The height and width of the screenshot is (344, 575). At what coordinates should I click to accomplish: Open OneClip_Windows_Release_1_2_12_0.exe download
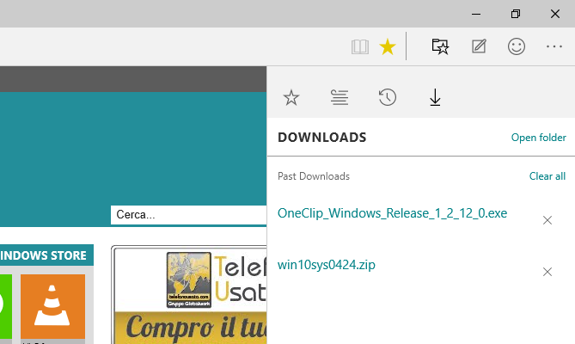click(392, 213)
